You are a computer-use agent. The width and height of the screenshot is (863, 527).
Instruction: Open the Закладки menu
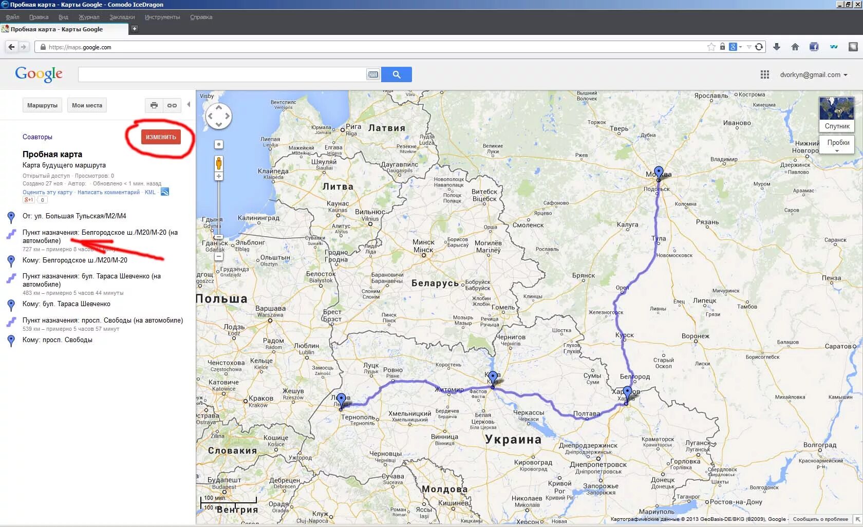pyautogui.click(x=122, y=17)
